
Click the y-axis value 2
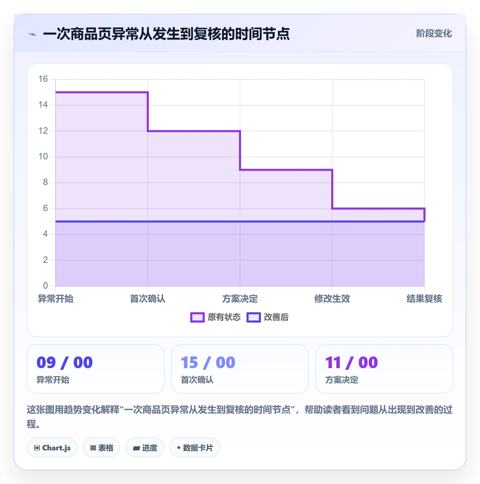coord(45,260)
